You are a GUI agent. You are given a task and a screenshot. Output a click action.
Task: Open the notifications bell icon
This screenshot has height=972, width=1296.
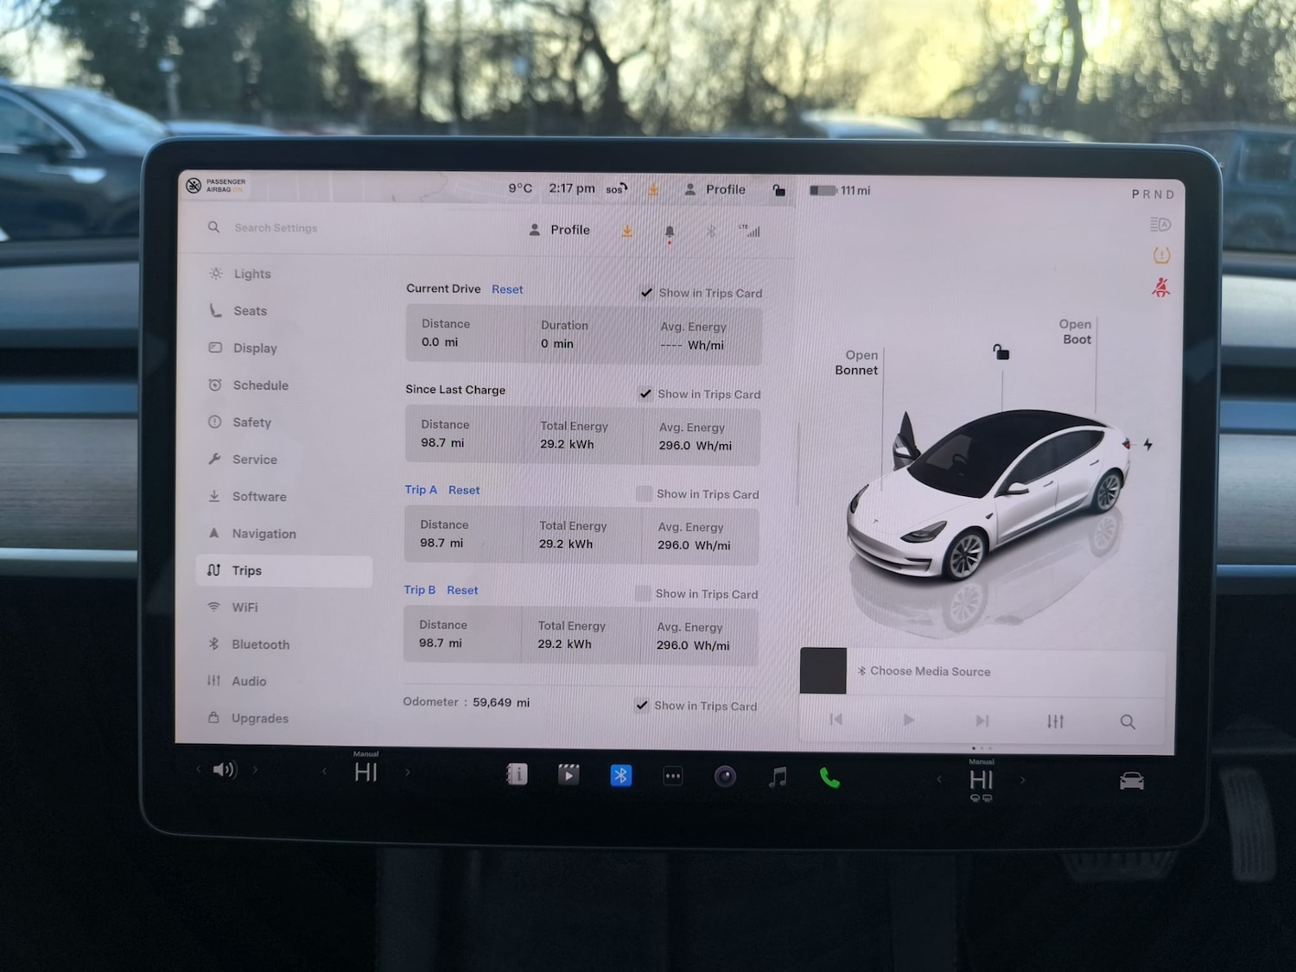(668, 232)
